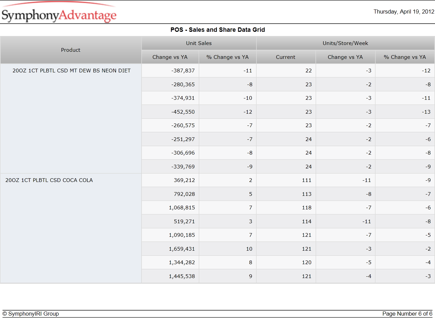Click the % Change value 10 in the 1,659,431 row
This screenshot has height=320, width=435.
click(x=249, y=249)
